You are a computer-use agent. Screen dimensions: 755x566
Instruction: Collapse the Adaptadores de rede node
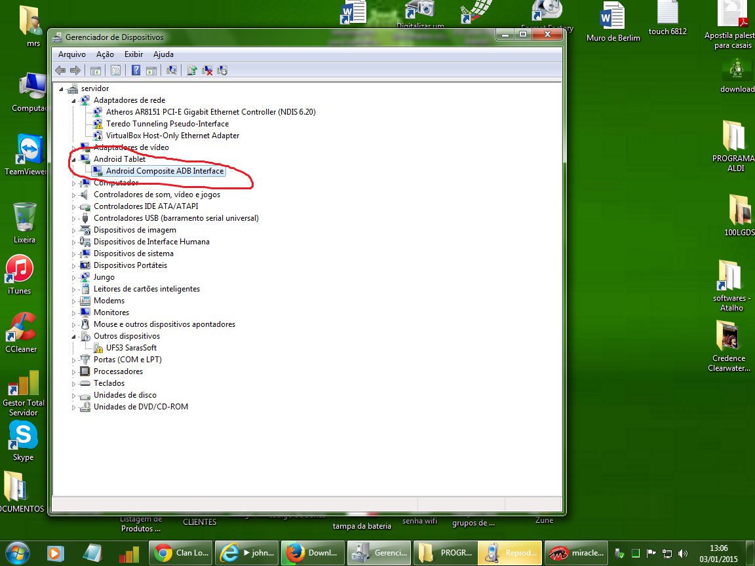(73, 101)
